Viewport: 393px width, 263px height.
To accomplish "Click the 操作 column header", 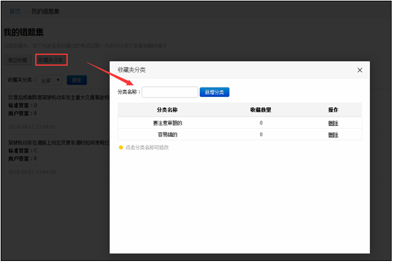I will click(x=333, y=110).
